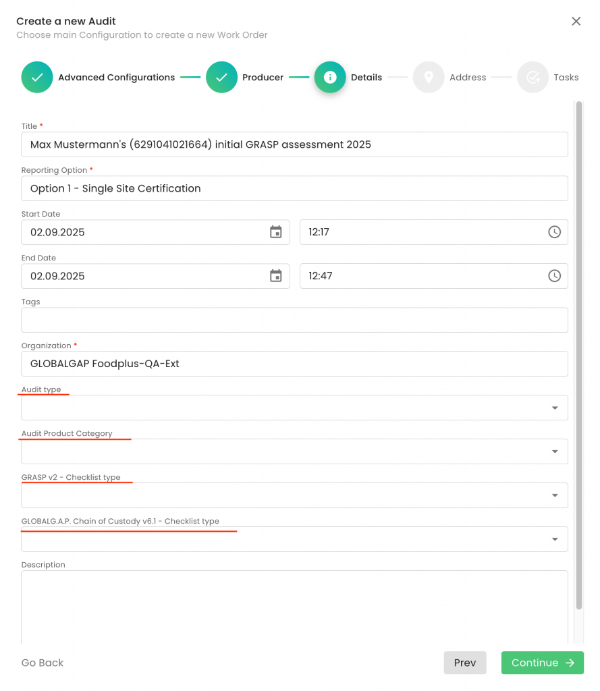Click the Details step info icon

[330, 78]
